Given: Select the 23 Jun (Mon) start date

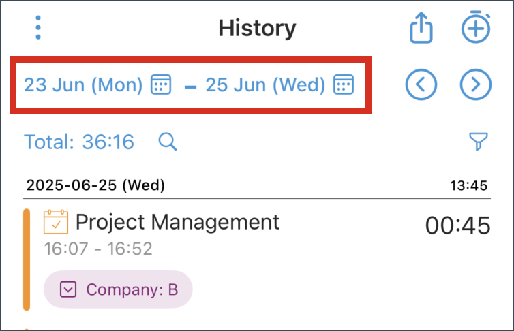Looking at the screenshot, I should (x=83, y=85).
